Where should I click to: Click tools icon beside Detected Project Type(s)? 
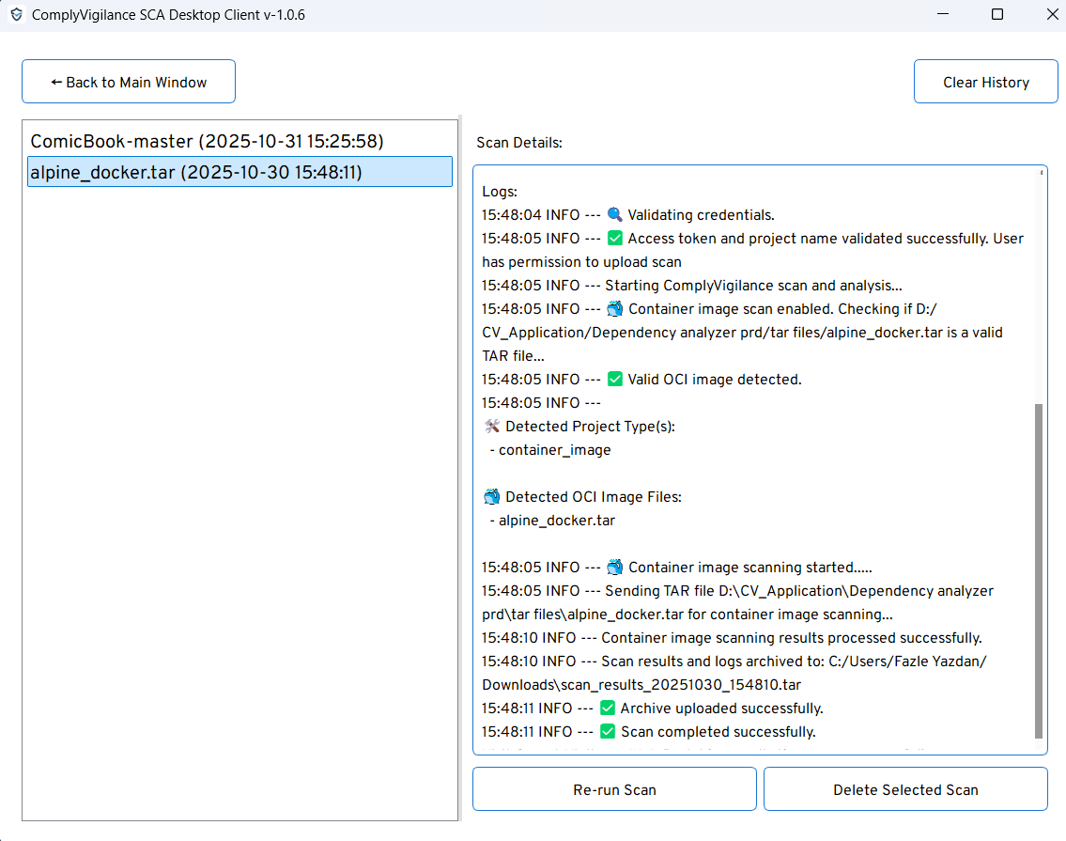click(491, 427)
